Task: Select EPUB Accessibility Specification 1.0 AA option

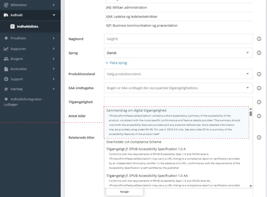Action: [x=177, y=180]
